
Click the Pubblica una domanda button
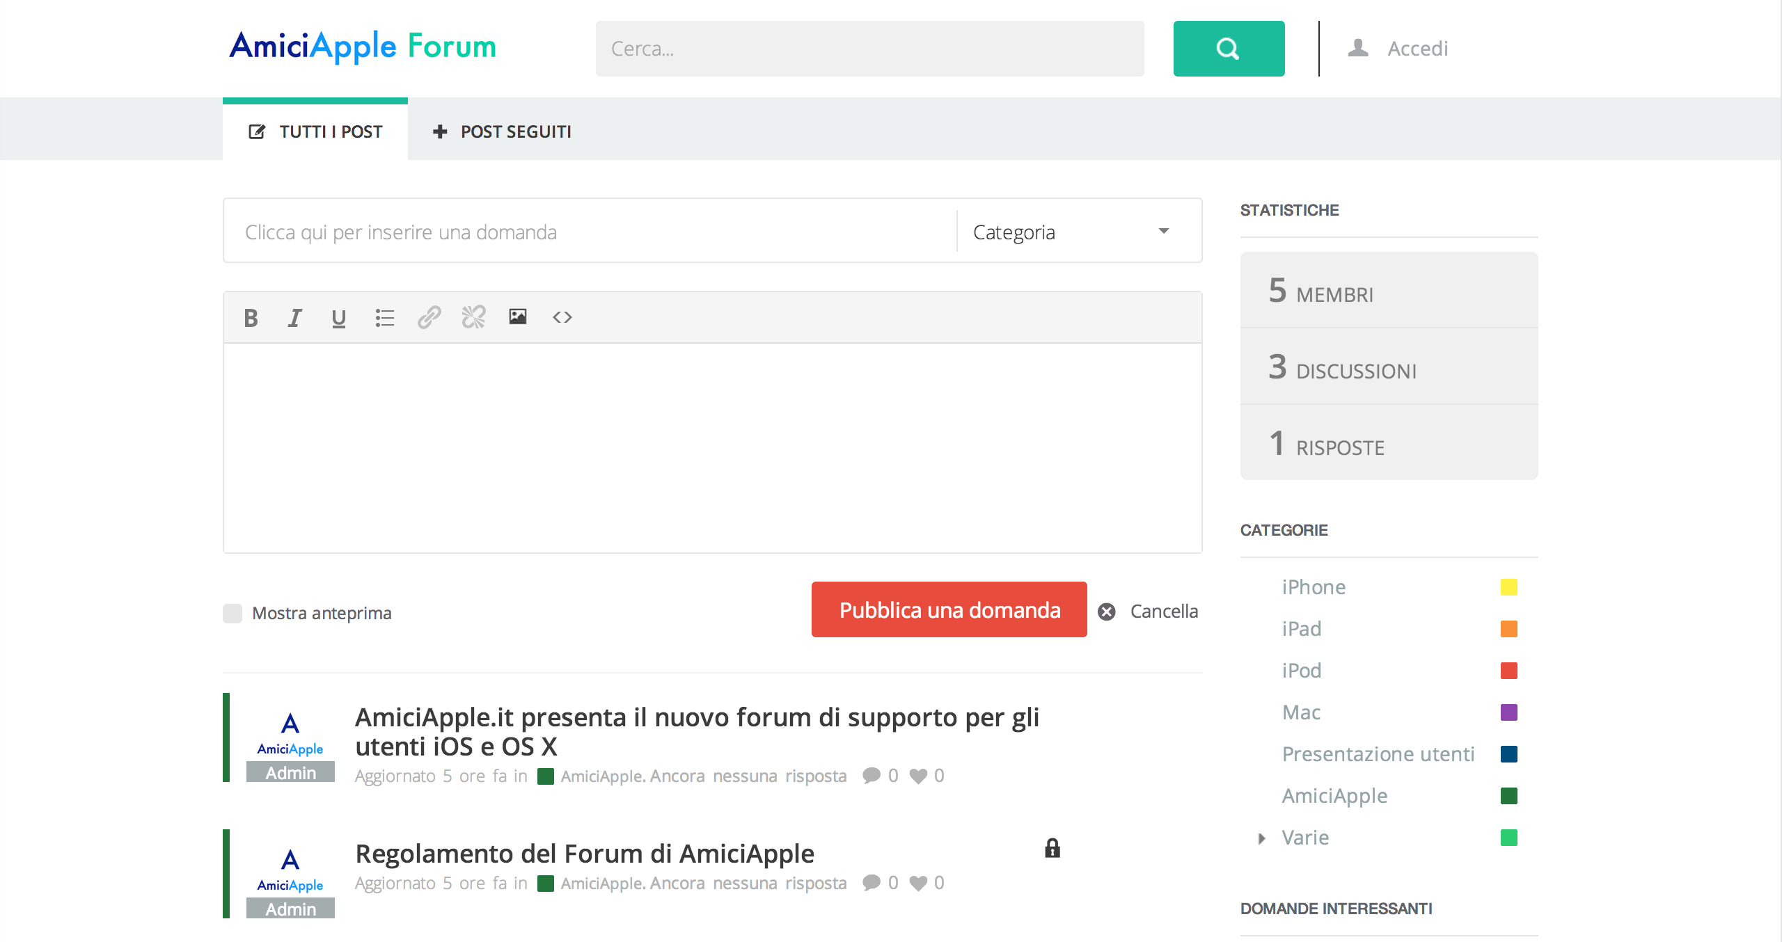pos(949,610)
